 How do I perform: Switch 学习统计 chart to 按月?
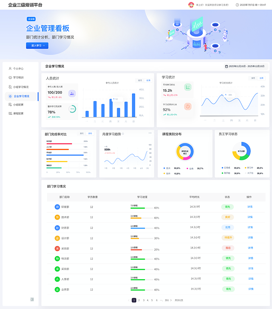point(253,78)
